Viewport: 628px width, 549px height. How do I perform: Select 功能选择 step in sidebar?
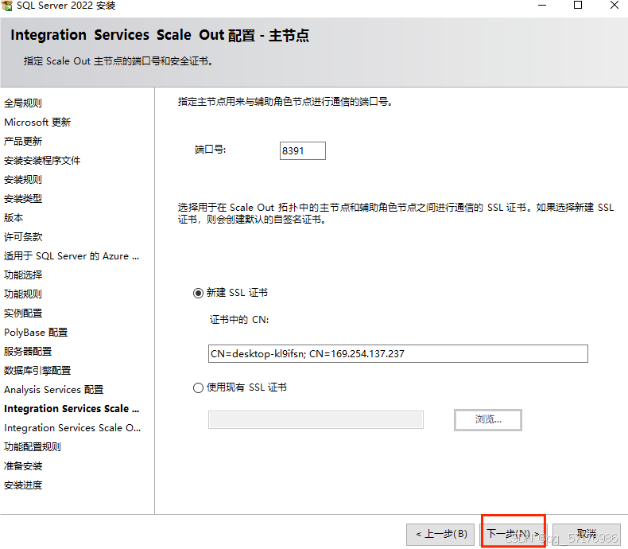[x=23, y=275]
